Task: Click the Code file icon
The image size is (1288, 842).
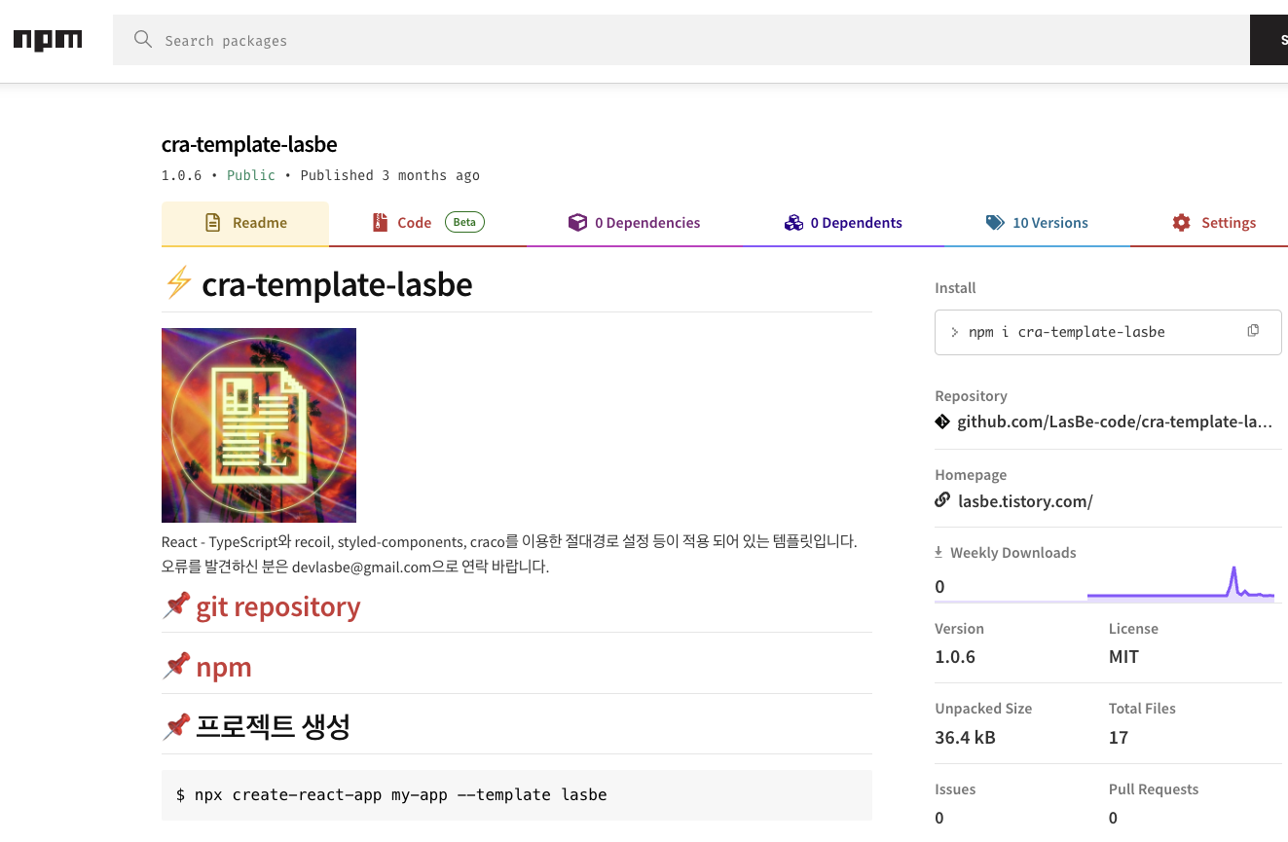Action: pyautogui.click(x=380, y=223)
